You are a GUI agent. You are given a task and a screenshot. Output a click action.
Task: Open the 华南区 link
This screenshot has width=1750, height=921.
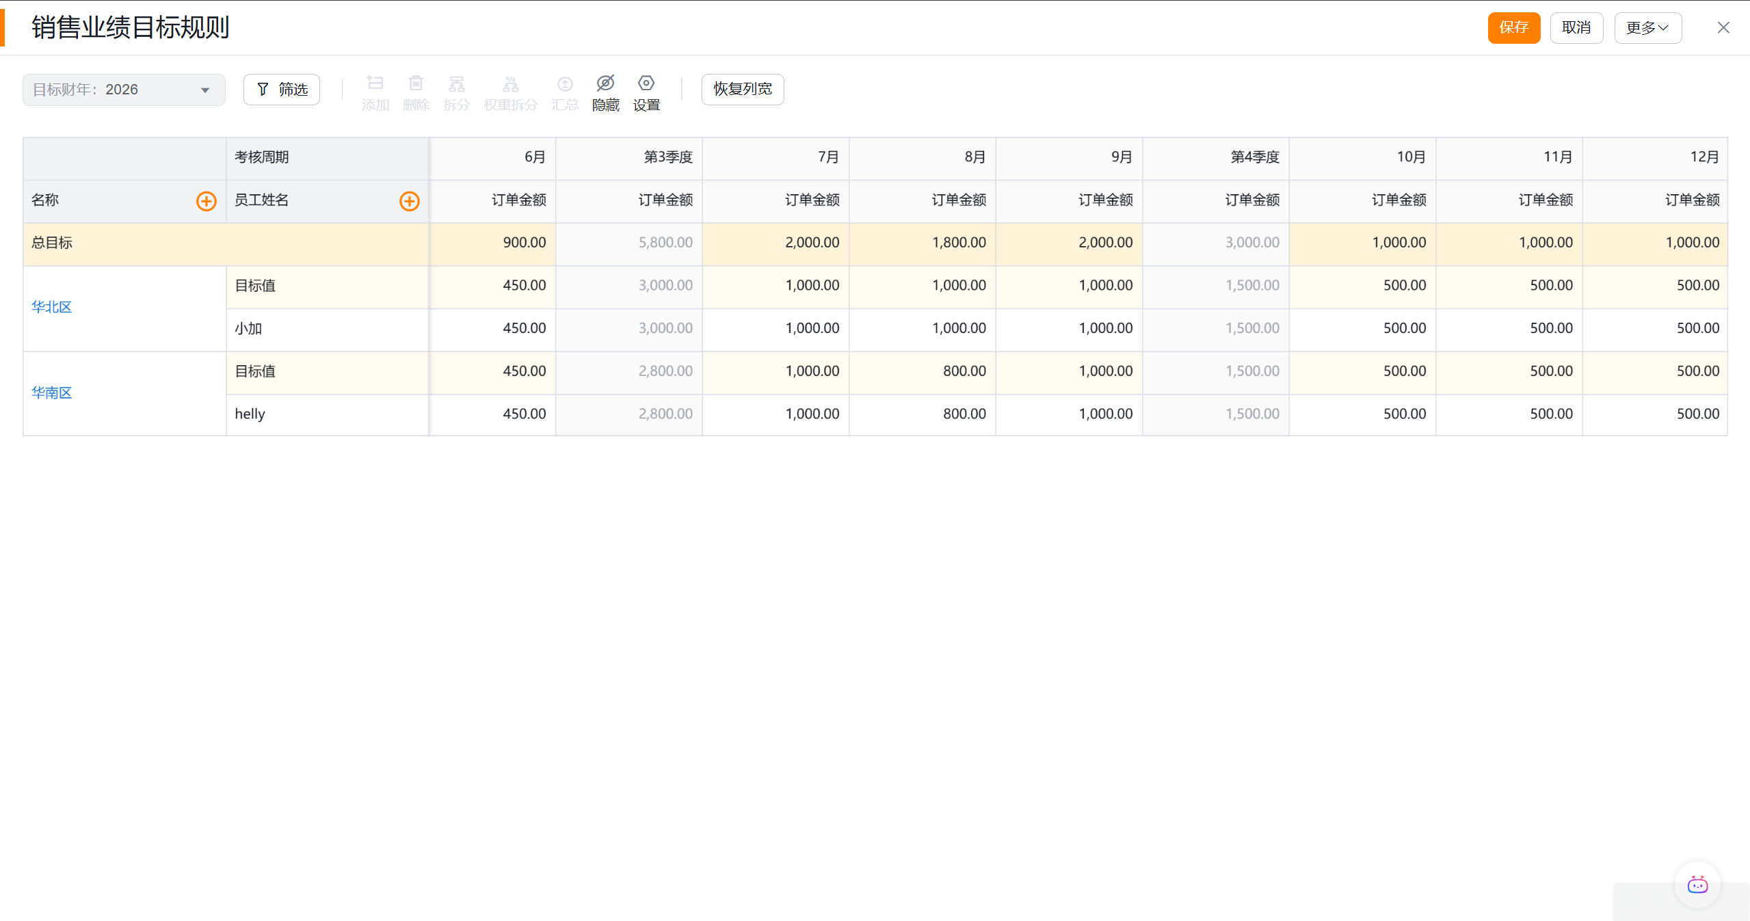[51, 392]
